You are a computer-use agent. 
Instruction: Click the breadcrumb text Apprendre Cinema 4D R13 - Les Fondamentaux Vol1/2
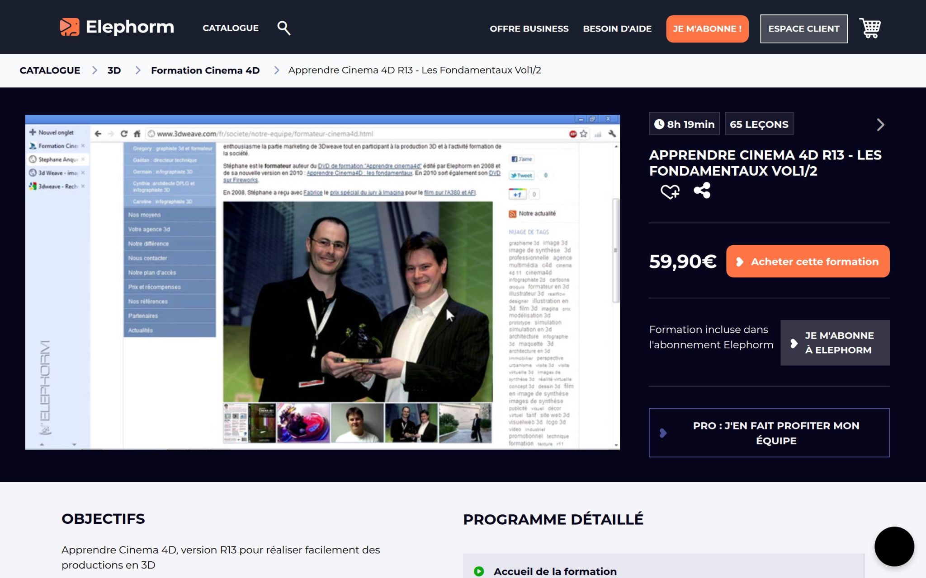(x=415, y=70)
